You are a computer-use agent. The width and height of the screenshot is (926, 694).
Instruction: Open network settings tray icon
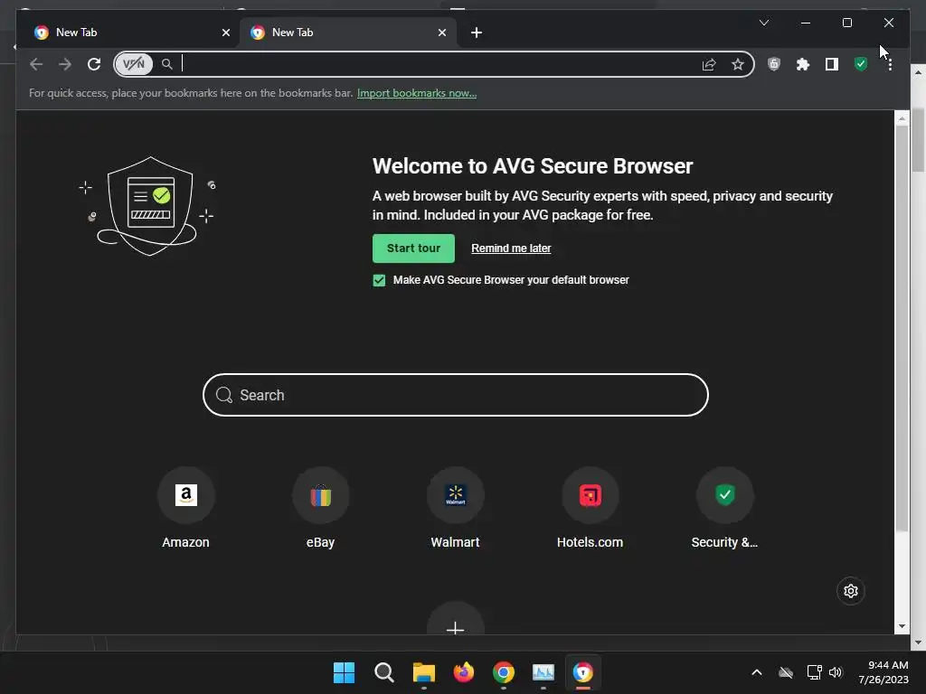(x=814, y=672)
